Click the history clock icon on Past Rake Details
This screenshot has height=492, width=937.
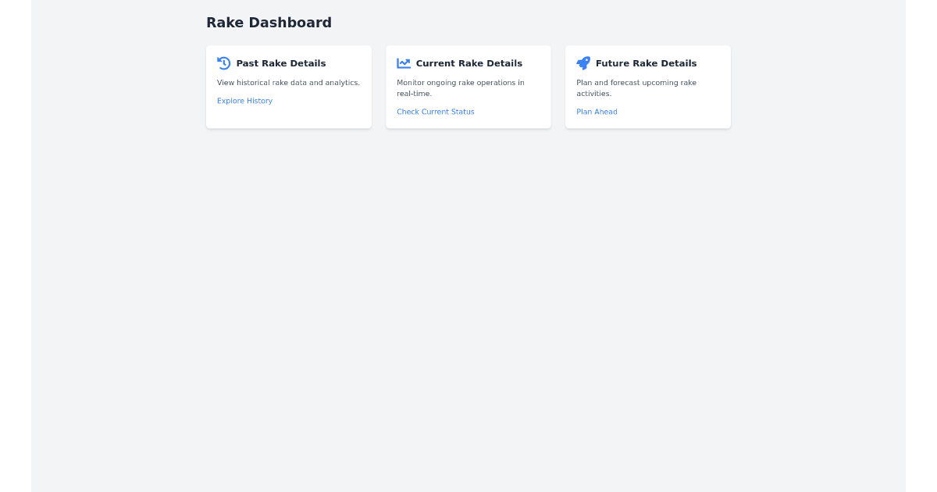click(x=223, y=62)
